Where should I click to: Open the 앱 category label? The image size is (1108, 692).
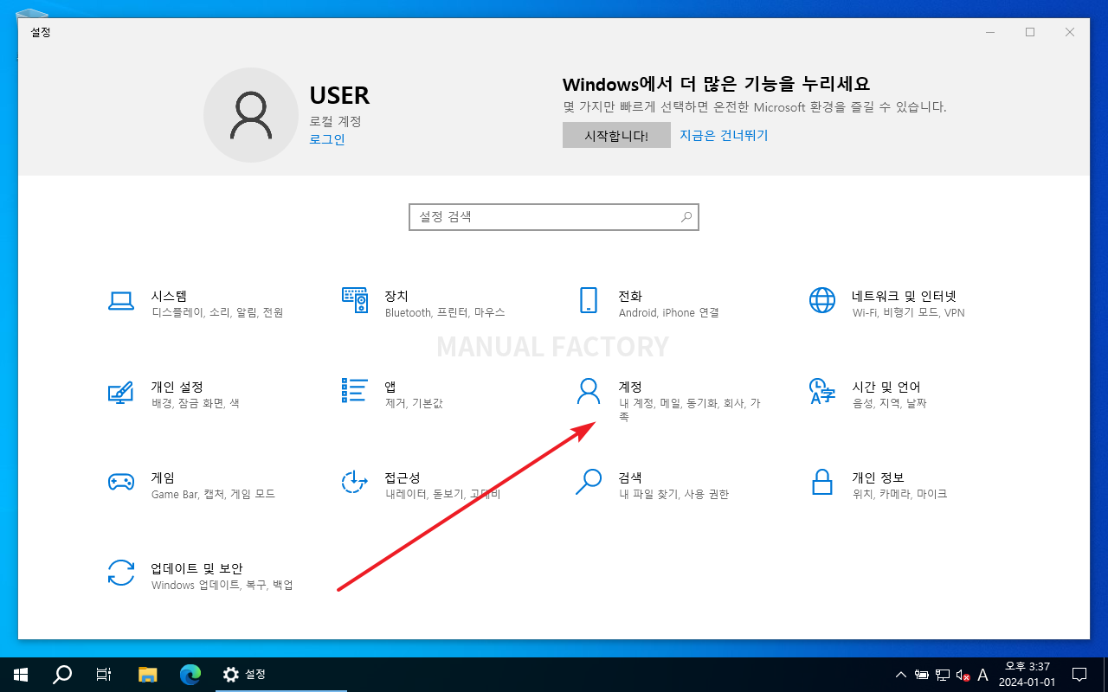pyautogui.click(x=390, y=387)
